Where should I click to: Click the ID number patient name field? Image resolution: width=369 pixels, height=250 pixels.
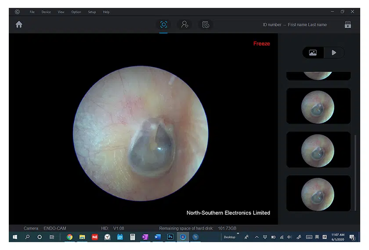click(x=294, y=25)
